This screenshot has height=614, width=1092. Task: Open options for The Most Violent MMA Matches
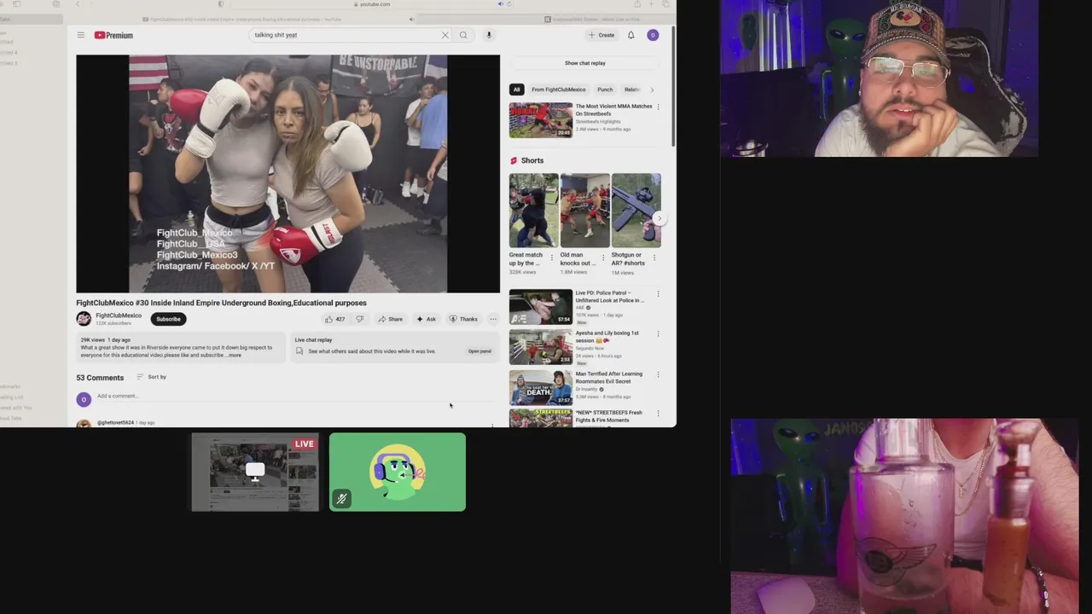(658, 107)
